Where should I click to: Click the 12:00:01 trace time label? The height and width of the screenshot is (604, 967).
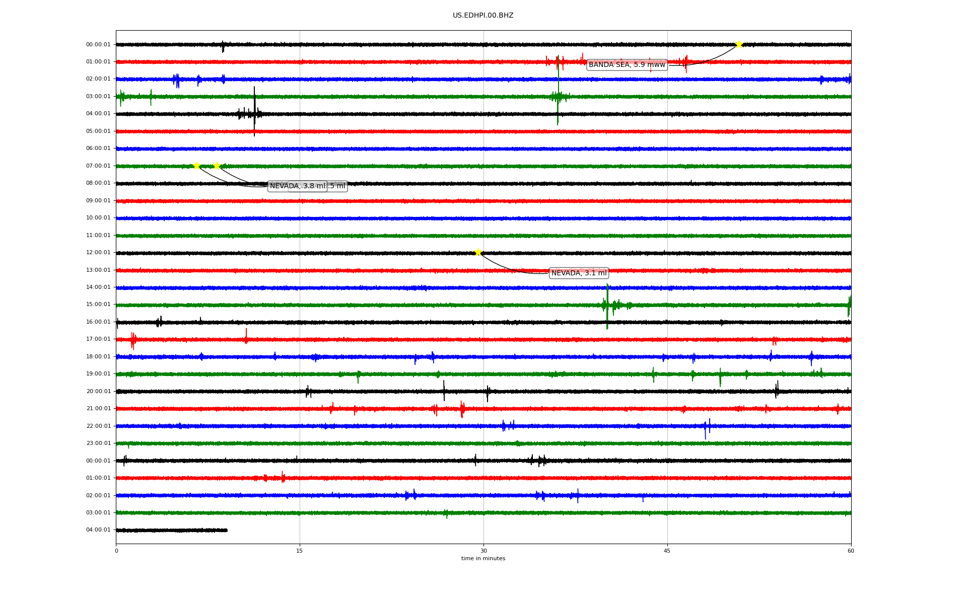click(98, 253)
